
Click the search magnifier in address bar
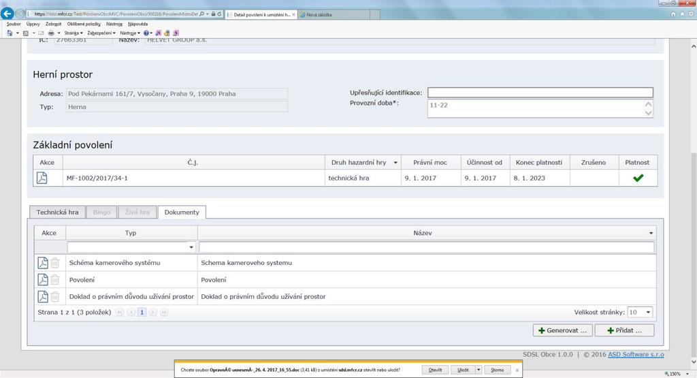(x=201, y=14)
